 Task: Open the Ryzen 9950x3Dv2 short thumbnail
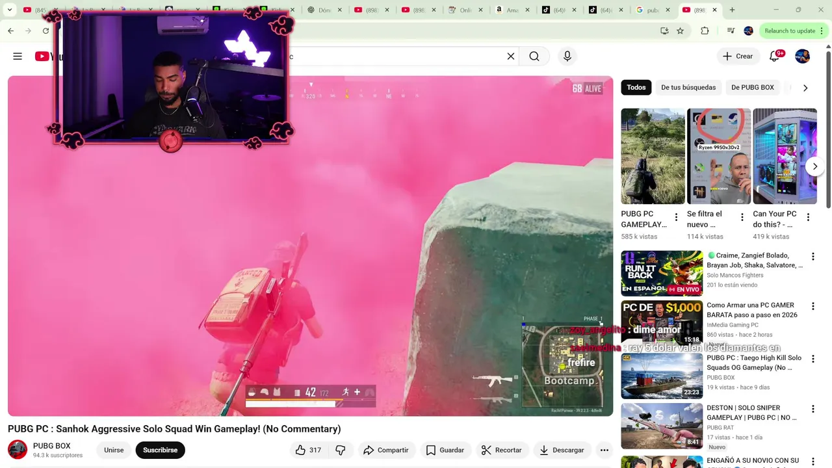pos(719,156)
